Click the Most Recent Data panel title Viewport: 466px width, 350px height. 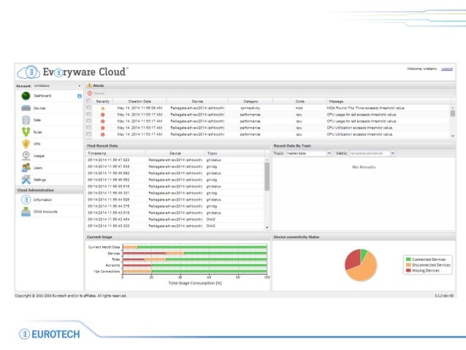pos(102,145)
